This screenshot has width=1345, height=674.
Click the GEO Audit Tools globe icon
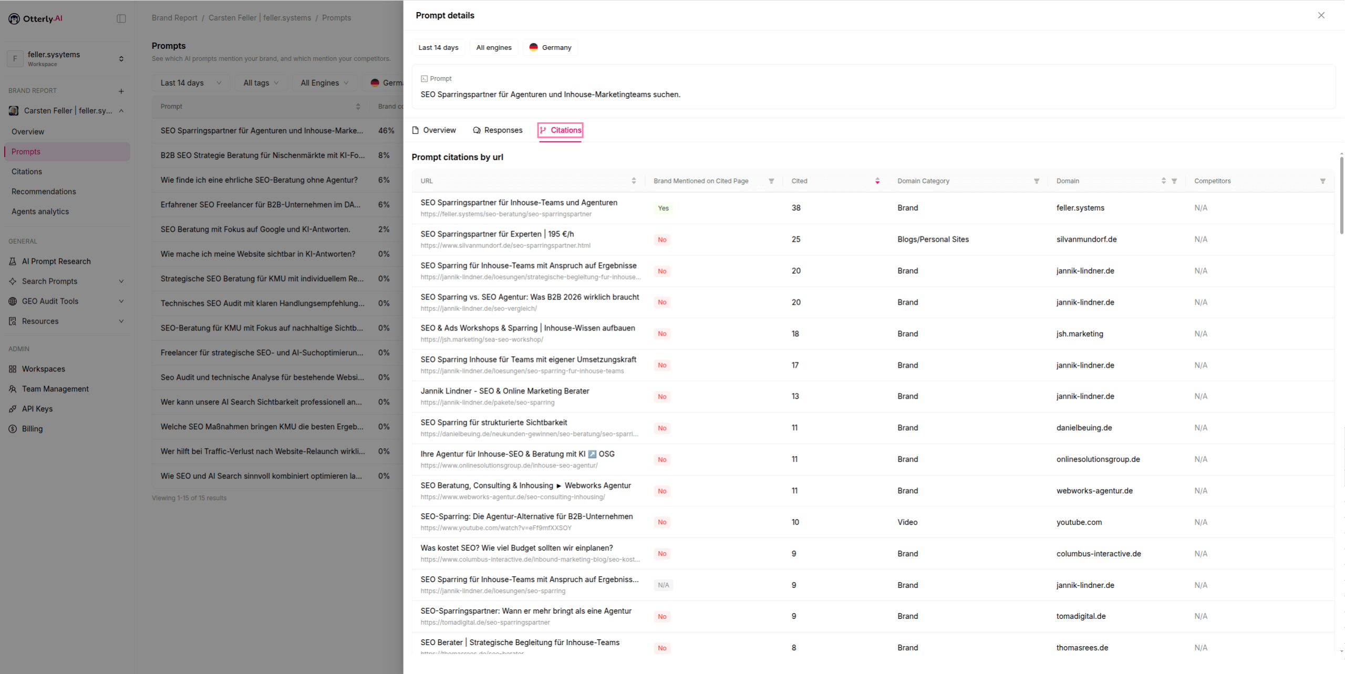coord(13,302)
